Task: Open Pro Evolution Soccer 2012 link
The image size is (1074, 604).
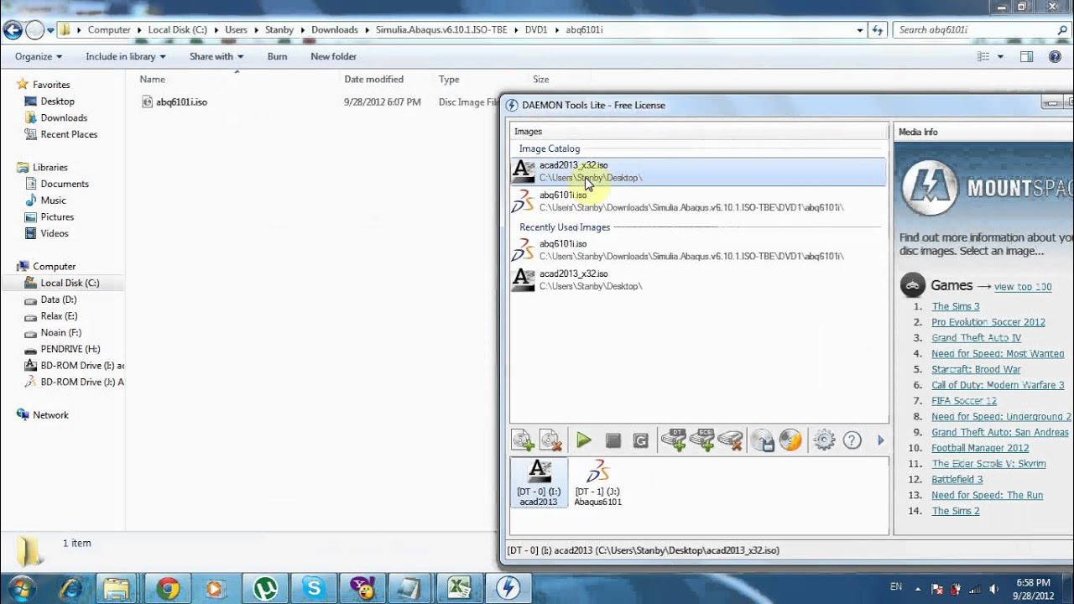Action: pyautogui.click(x=988, y=322)
